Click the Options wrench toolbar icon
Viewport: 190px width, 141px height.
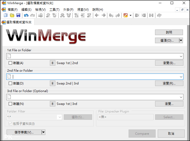tap(125, 15)
